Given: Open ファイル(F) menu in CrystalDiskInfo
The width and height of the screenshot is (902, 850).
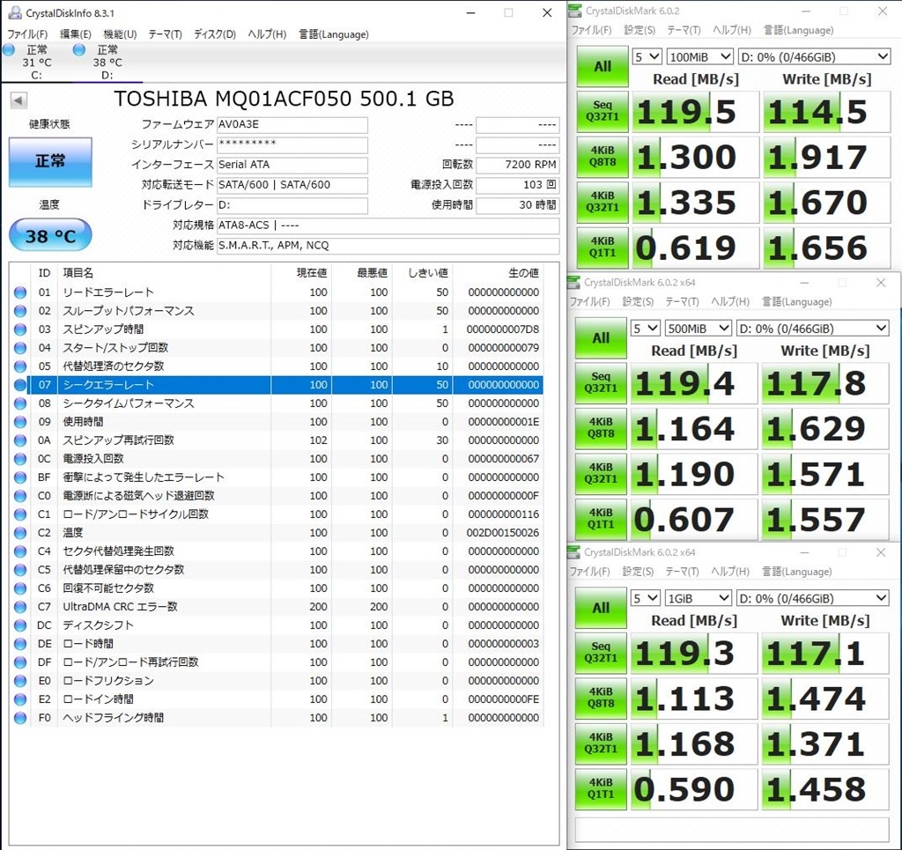Looking at the screenshot, I should click(x=27, y=34).
